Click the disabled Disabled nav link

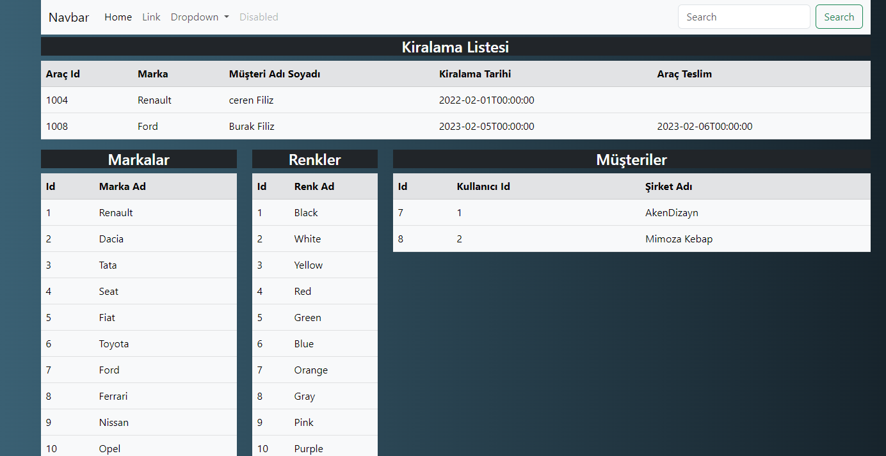[259, 17]
